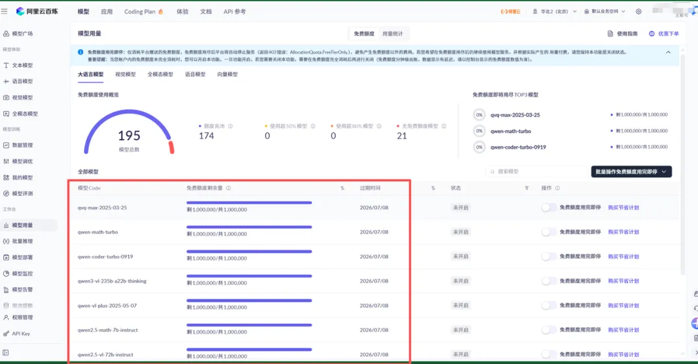Select the 大语言模型 tab
The width and height of the screenshot is (698, 364).
coord(91,74)
